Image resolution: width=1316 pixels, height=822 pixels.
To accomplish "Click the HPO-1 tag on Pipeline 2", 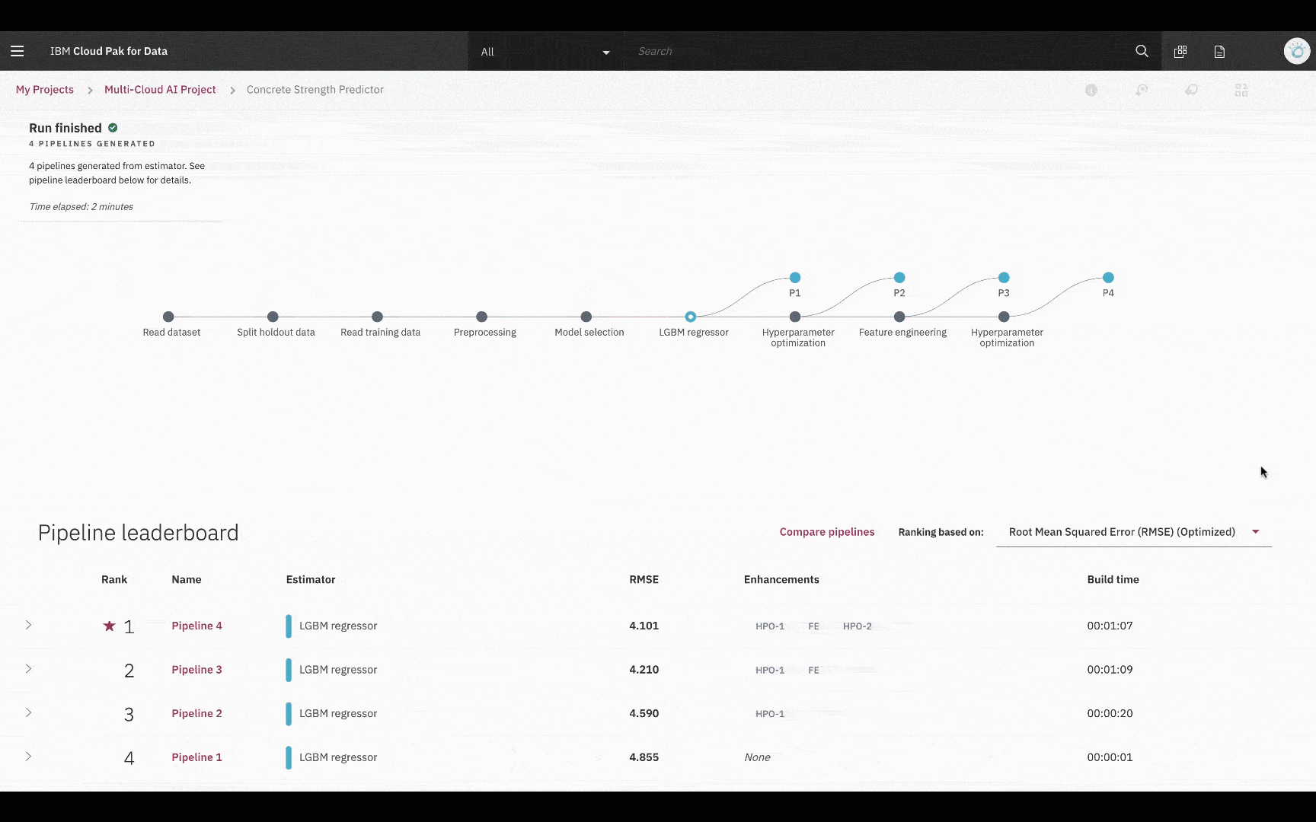I will coord(769,714).
